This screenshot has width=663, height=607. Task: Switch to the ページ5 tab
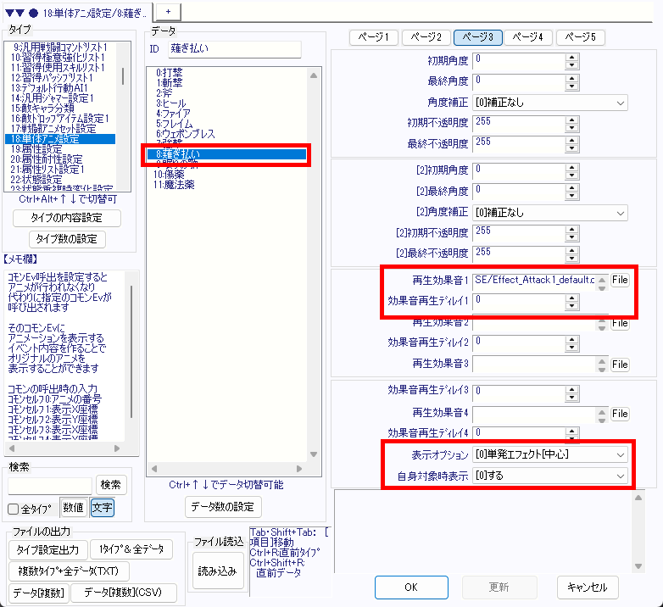point(580,37)
